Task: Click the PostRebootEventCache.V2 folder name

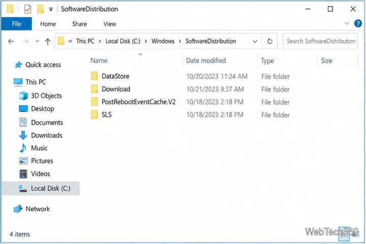Action: (x=139, y=102)
